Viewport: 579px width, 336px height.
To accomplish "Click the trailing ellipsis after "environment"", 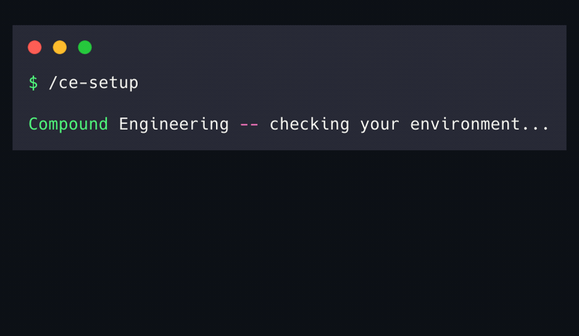I will 535,125.
